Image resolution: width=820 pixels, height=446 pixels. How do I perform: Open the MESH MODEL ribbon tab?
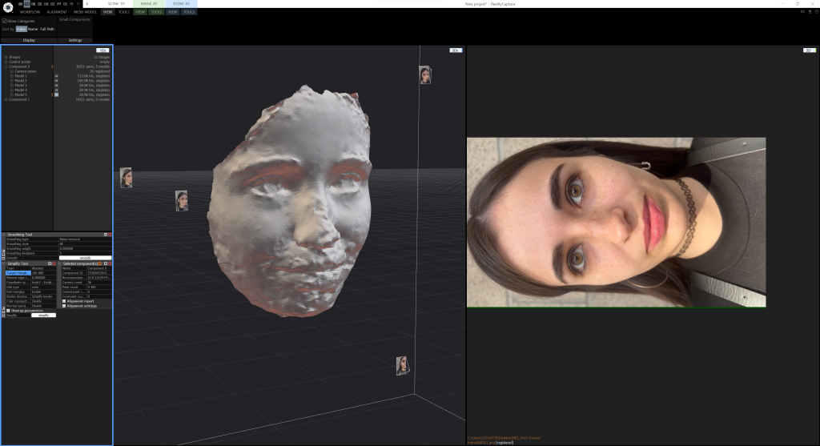click(x=85, y=12)
